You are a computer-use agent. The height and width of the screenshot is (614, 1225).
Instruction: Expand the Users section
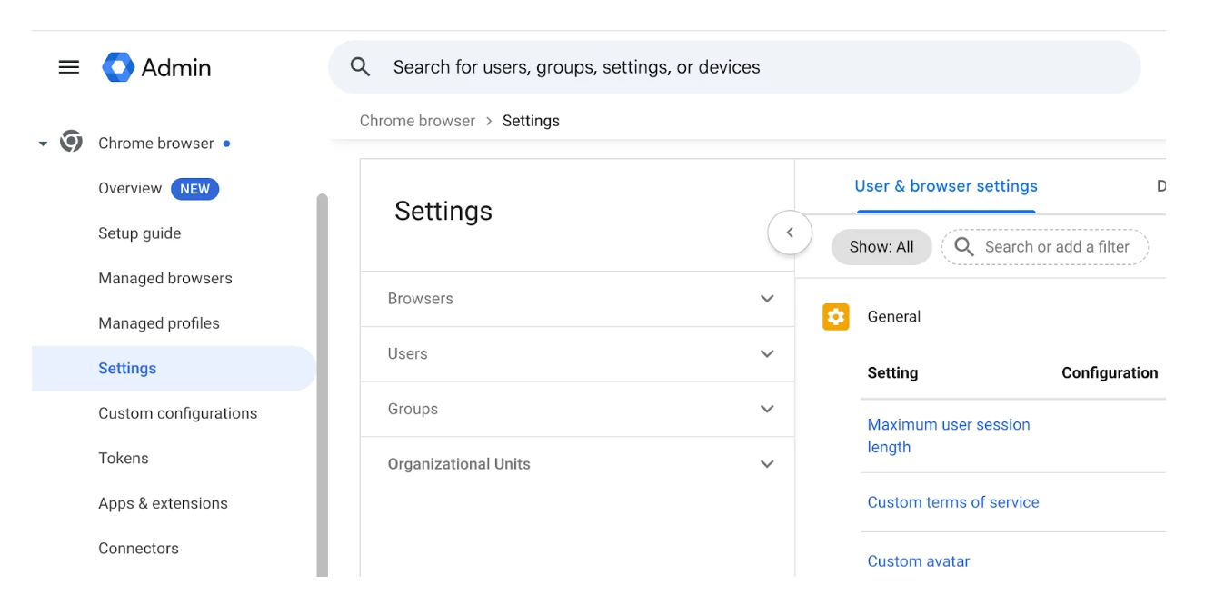(767, 354)
